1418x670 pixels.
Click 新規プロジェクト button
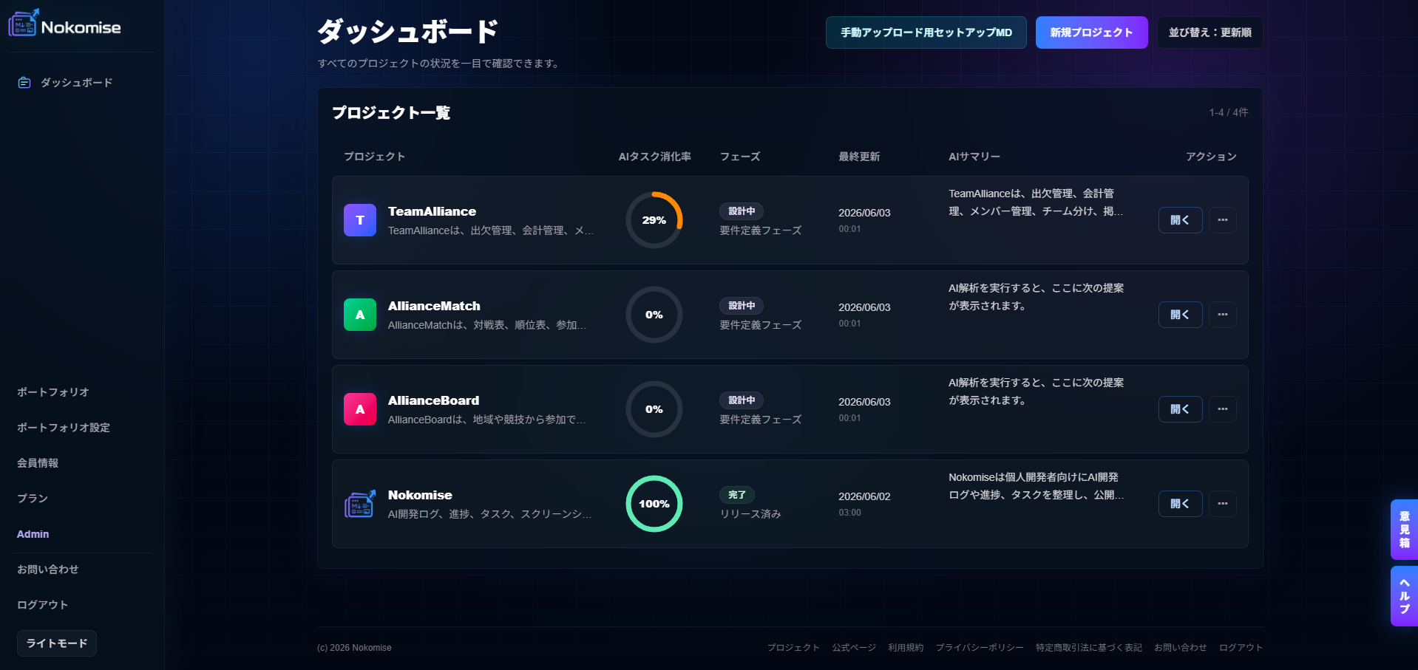pos(1091,33)
